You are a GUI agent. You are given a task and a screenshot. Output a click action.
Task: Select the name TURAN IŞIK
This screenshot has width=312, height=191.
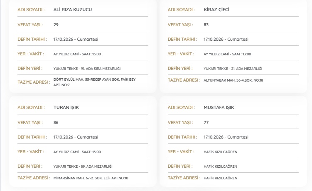pyautogui.click(x=66, y=107)
